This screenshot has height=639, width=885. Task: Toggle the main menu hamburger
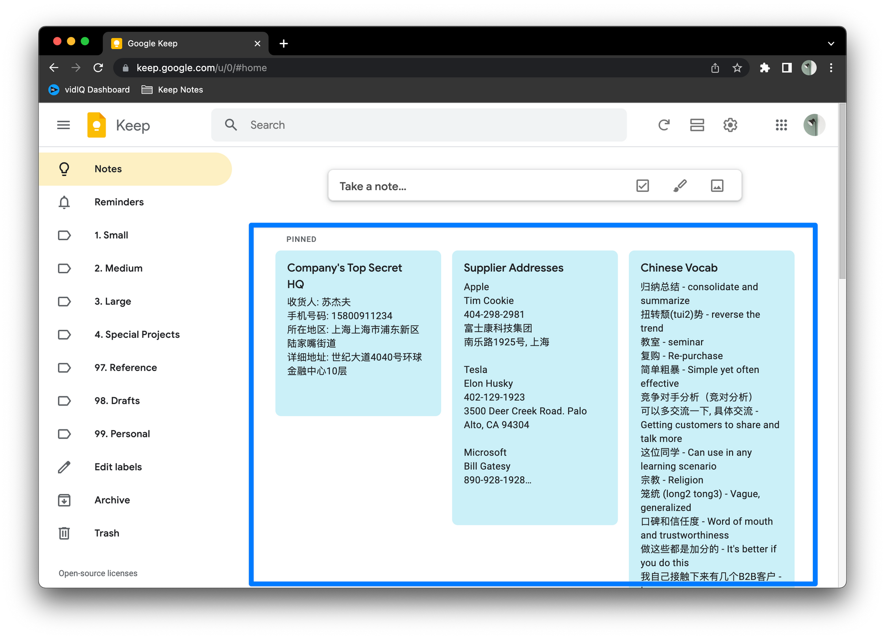[64, 125]
